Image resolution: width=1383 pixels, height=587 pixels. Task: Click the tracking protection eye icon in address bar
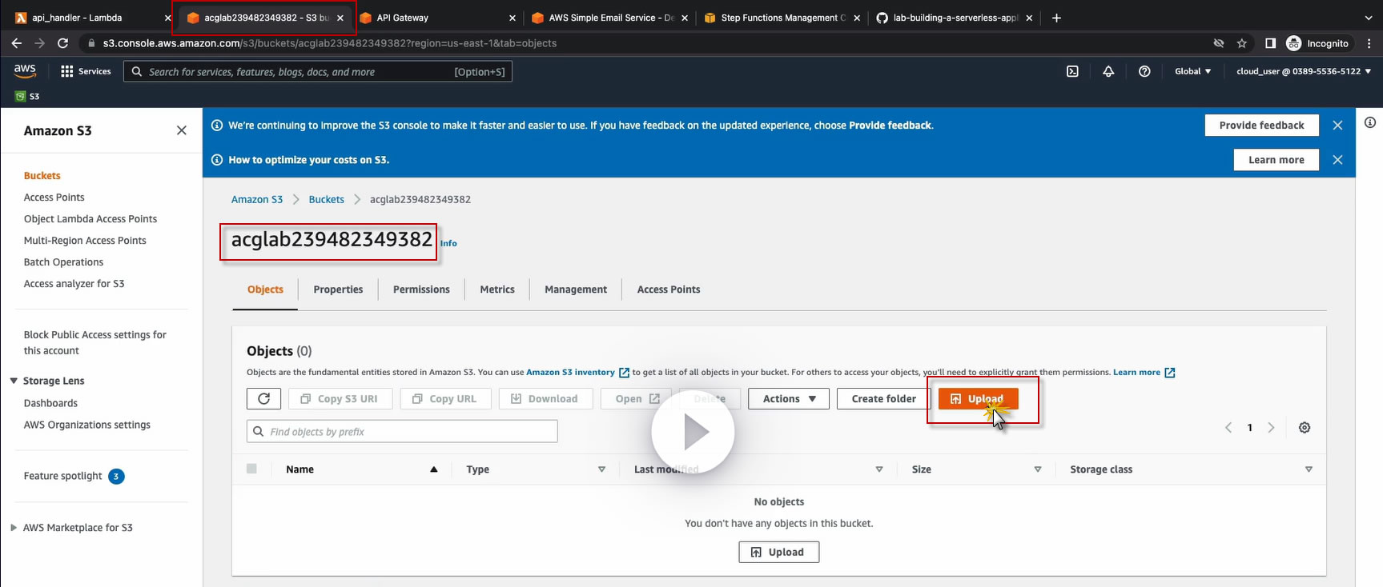1219,43
